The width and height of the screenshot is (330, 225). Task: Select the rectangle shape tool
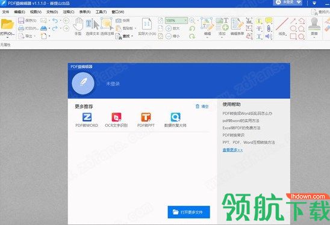point(293,36)
